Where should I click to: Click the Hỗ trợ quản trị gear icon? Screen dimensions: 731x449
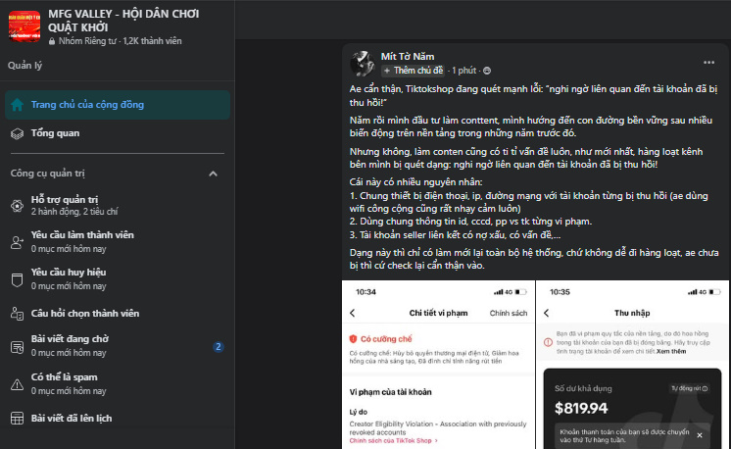click(17, 205)
